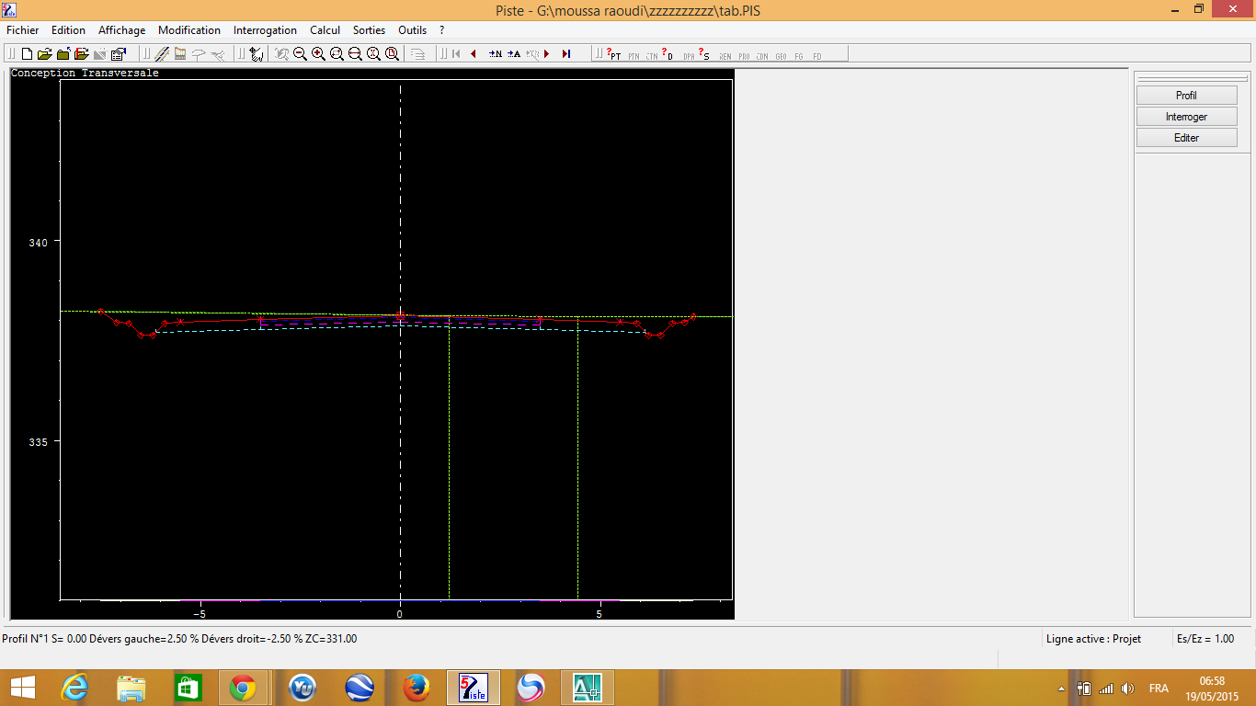Click the cross-section profile bars icon
This screenshot has height=706, width=1256.
(x=180, y=54)
